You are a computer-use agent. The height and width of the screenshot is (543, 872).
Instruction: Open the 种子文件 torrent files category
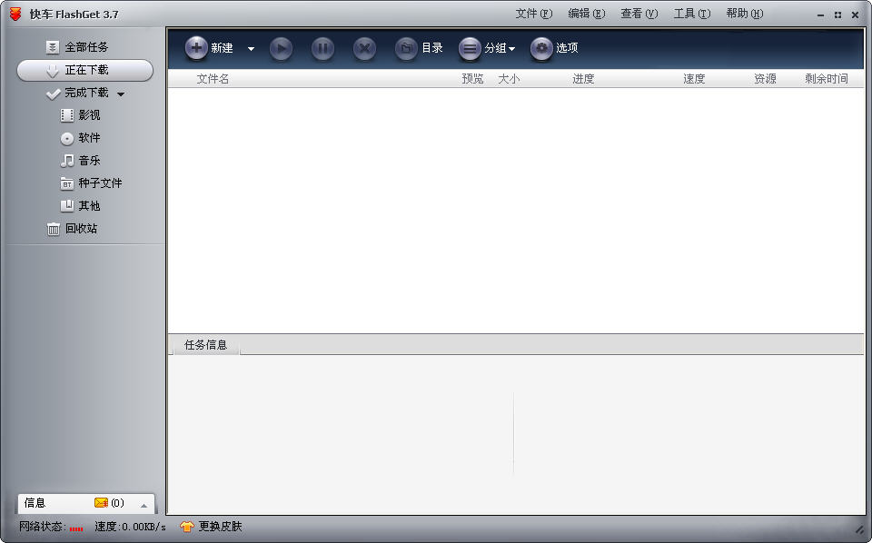(68, 183)
